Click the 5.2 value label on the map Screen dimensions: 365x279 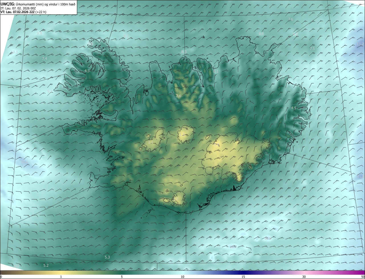point(46,265)
